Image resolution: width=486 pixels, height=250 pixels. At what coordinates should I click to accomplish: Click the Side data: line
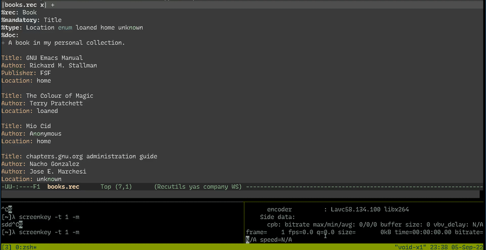click(x=277, y=217)
